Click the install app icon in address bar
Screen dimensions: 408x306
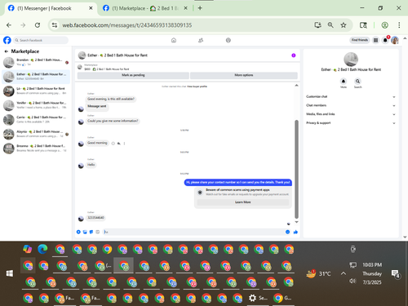tap(317, 25)
